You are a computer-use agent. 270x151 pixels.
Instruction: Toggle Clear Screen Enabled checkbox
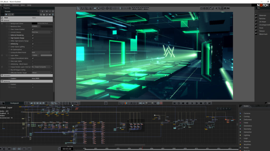33,29
